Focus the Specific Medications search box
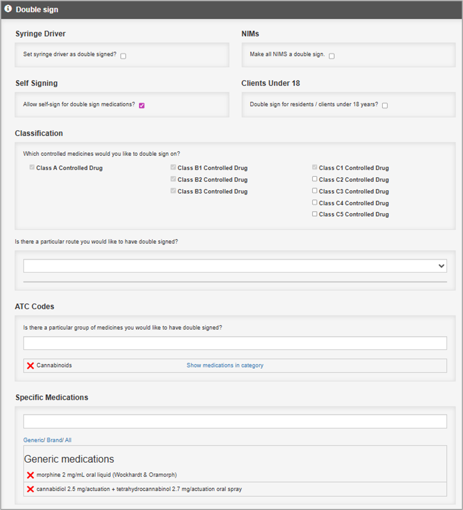This screenshot has height=510, width=463. [x=235, y=421]
